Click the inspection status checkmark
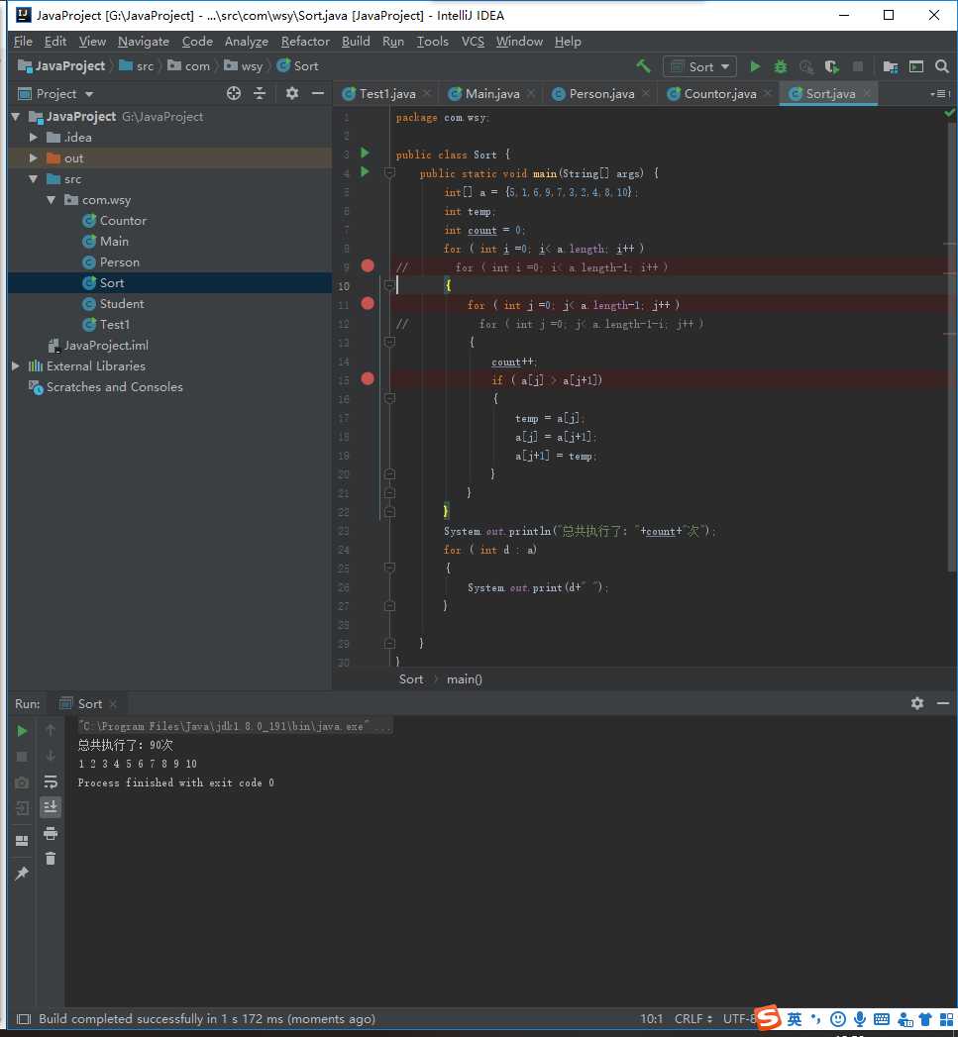The image size is (958, 1037). (949, 113)
